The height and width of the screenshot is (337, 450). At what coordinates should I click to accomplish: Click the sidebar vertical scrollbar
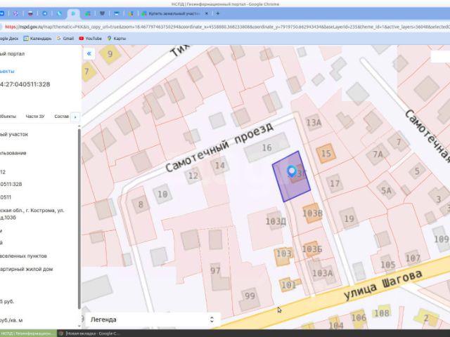point(79,218)
